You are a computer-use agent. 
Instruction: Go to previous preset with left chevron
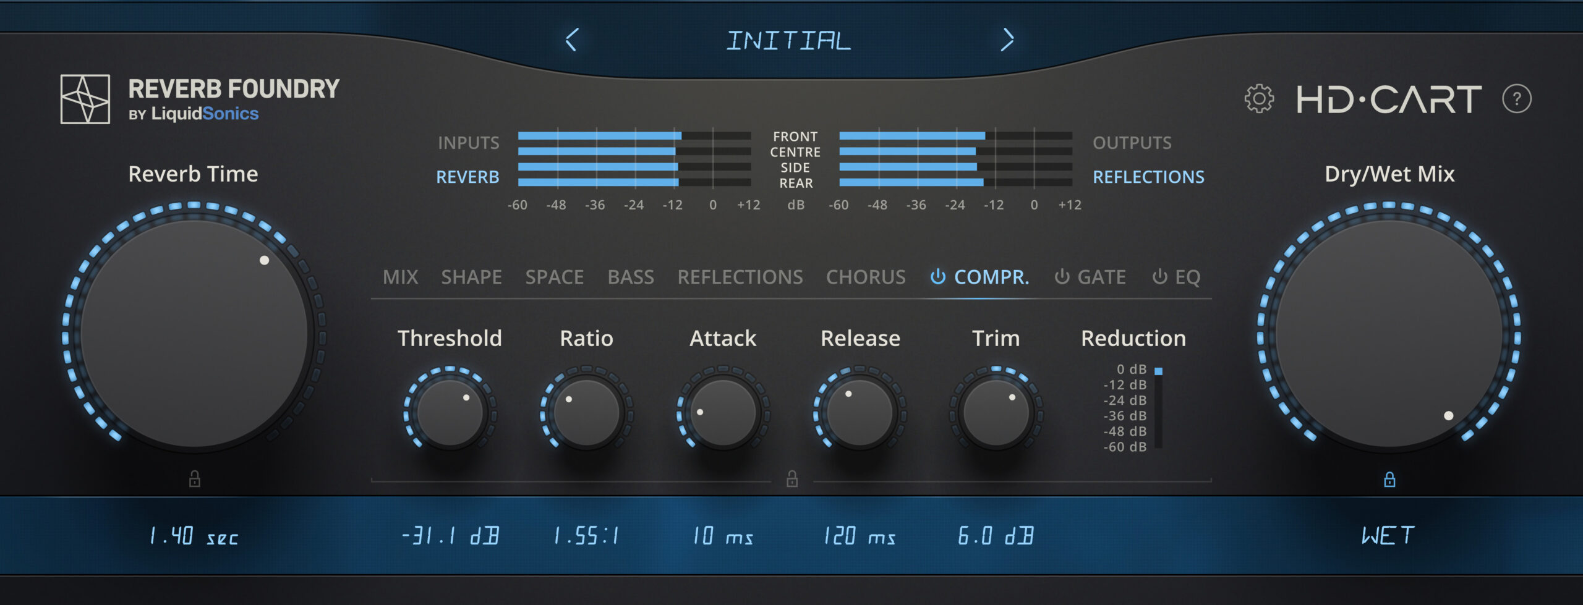tap(572, 40)
